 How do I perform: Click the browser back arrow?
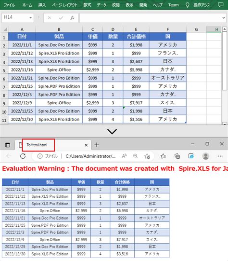click(x=9, y=156)
